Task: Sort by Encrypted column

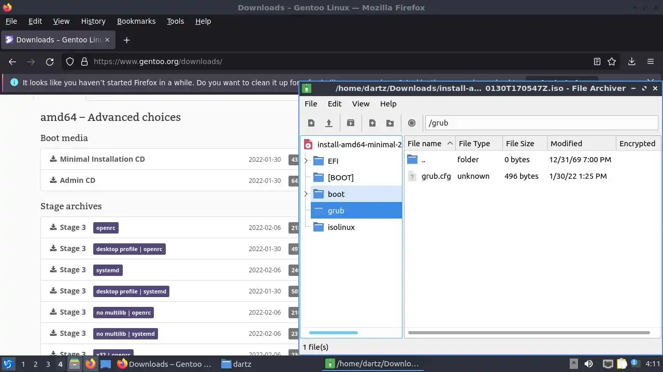Action: point(638,144)
